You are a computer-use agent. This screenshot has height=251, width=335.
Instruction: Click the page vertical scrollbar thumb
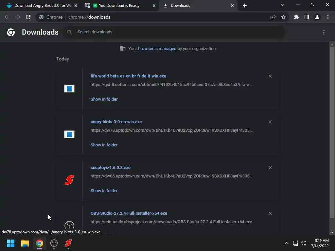(332, 132)
